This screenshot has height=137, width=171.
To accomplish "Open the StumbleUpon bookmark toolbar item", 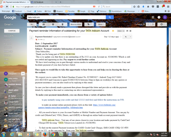I will pyautogui.click(x=115, y=11).
